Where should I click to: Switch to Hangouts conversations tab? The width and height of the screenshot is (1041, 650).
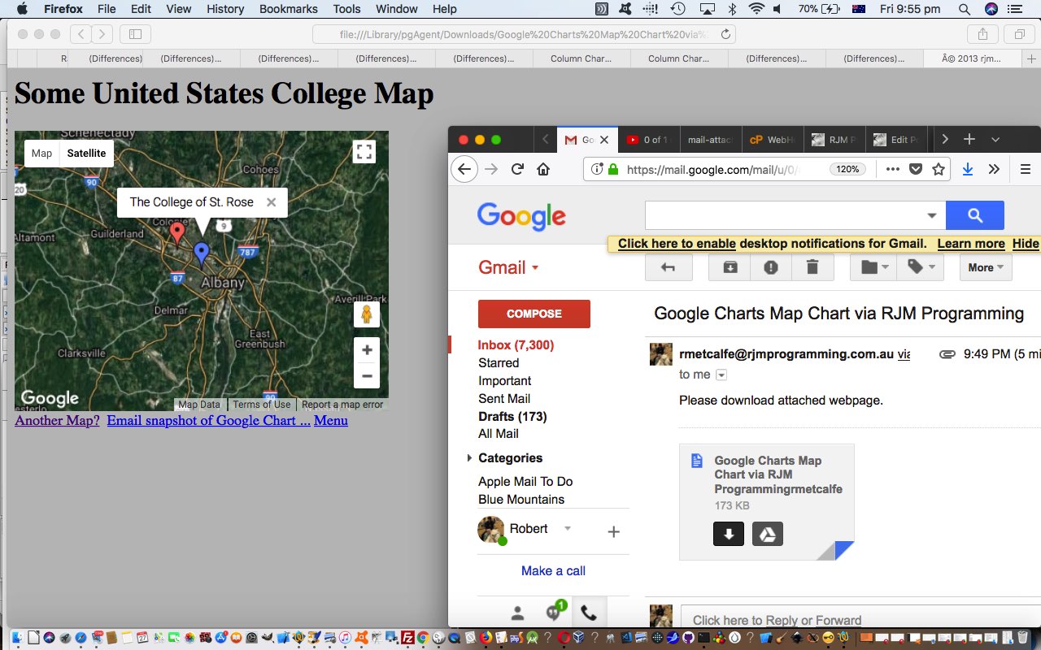(x=554, y=612)
